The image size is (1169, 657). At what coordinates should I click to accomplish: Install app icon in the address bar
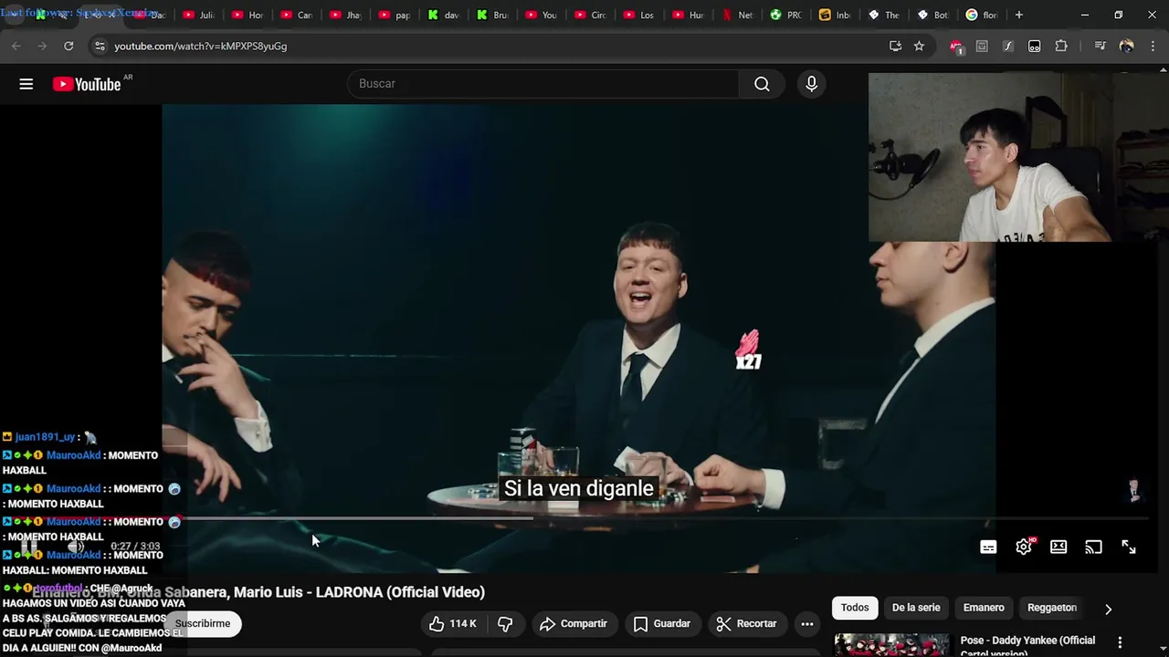pyautogui.click(x=895, y=46)
